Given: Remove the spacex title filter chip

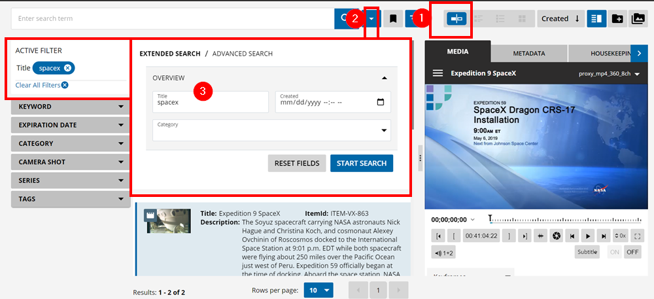Looking at the screenshot, I should (68, 68).
